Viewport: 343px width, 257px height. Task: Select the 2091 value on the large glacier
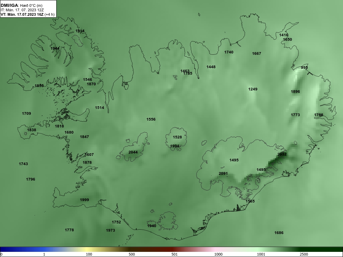(x=223, y=173)
